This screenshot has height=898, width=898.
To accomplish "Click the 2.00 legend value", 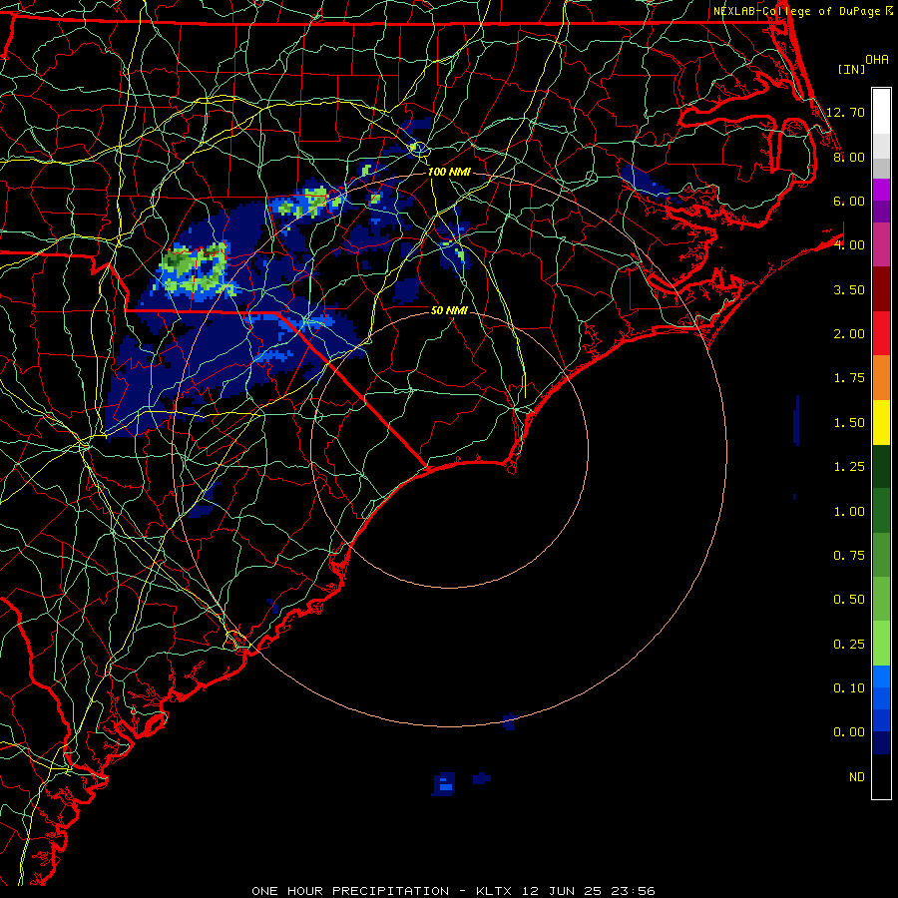I will [849, 334].
